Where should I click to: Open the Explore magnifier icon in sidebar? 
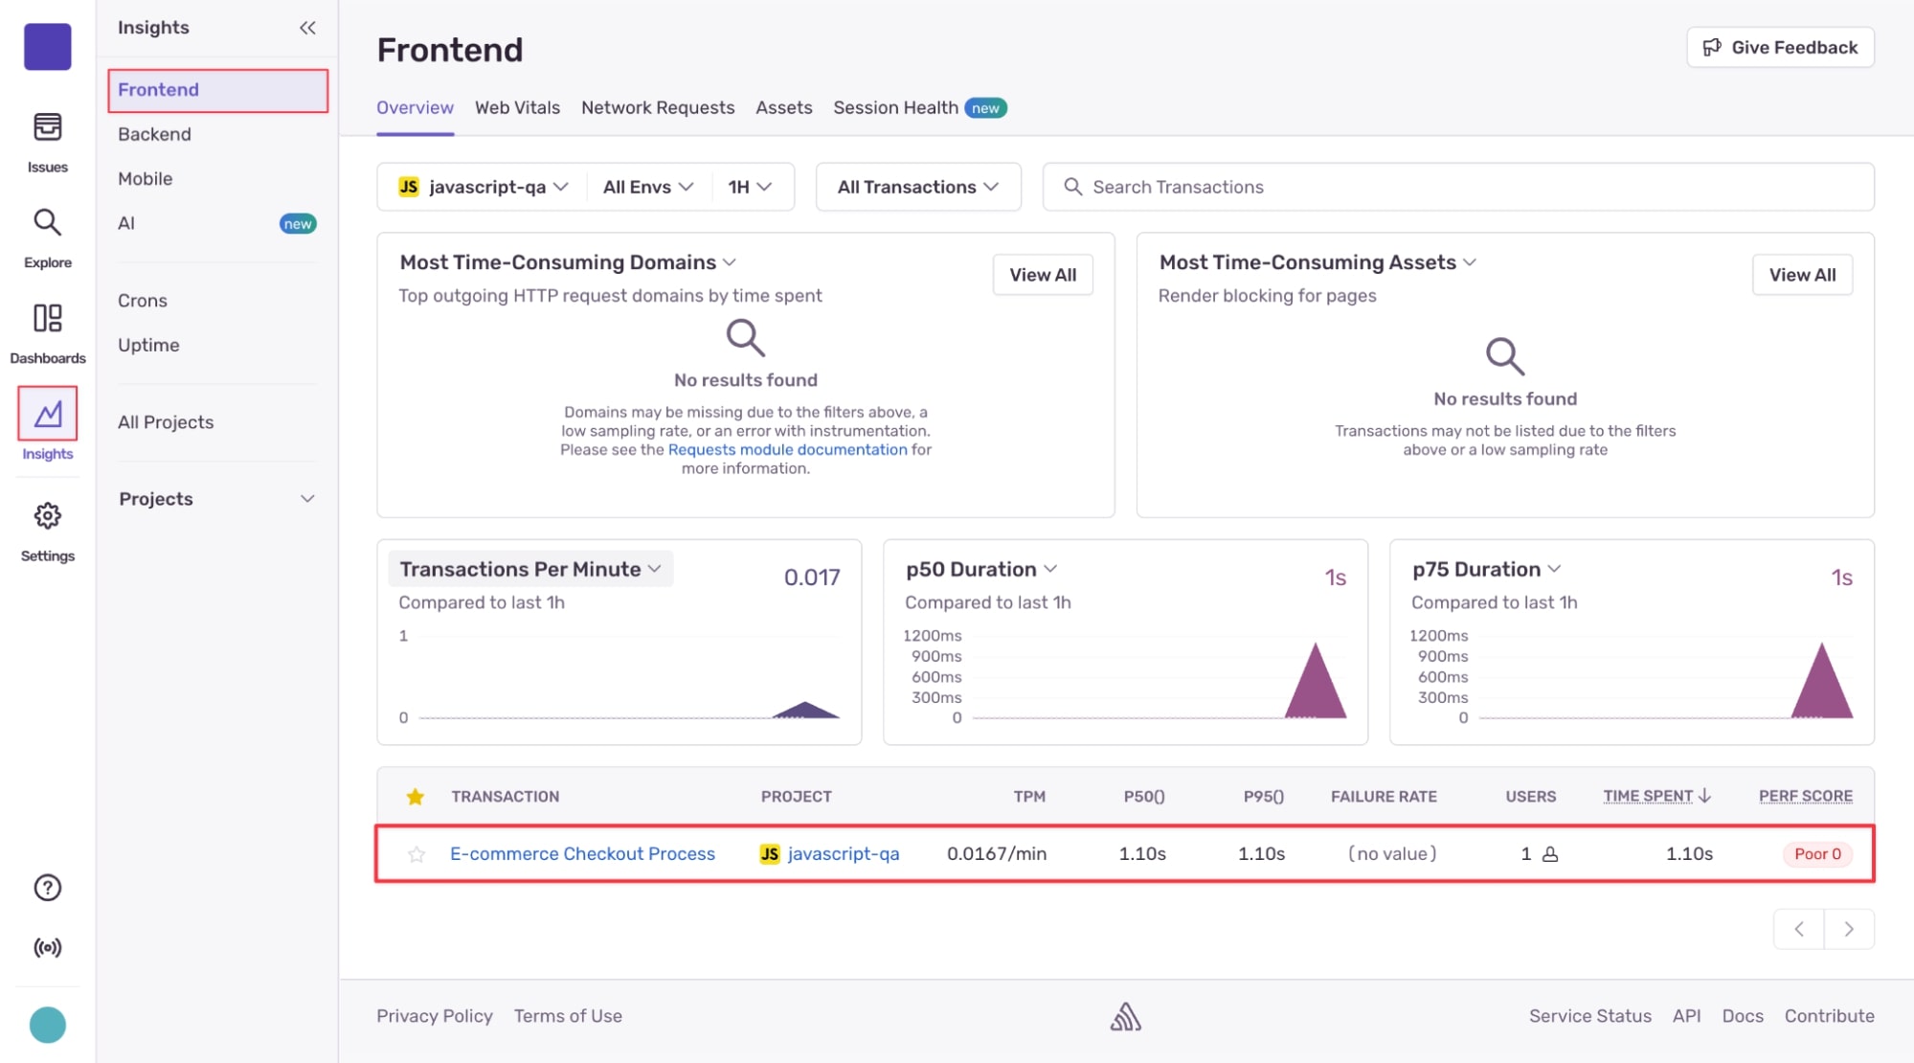(x=47, y=223)
